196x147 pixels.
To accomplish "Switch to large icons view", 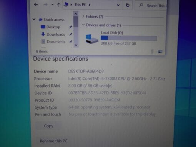I will coord(160,51).
